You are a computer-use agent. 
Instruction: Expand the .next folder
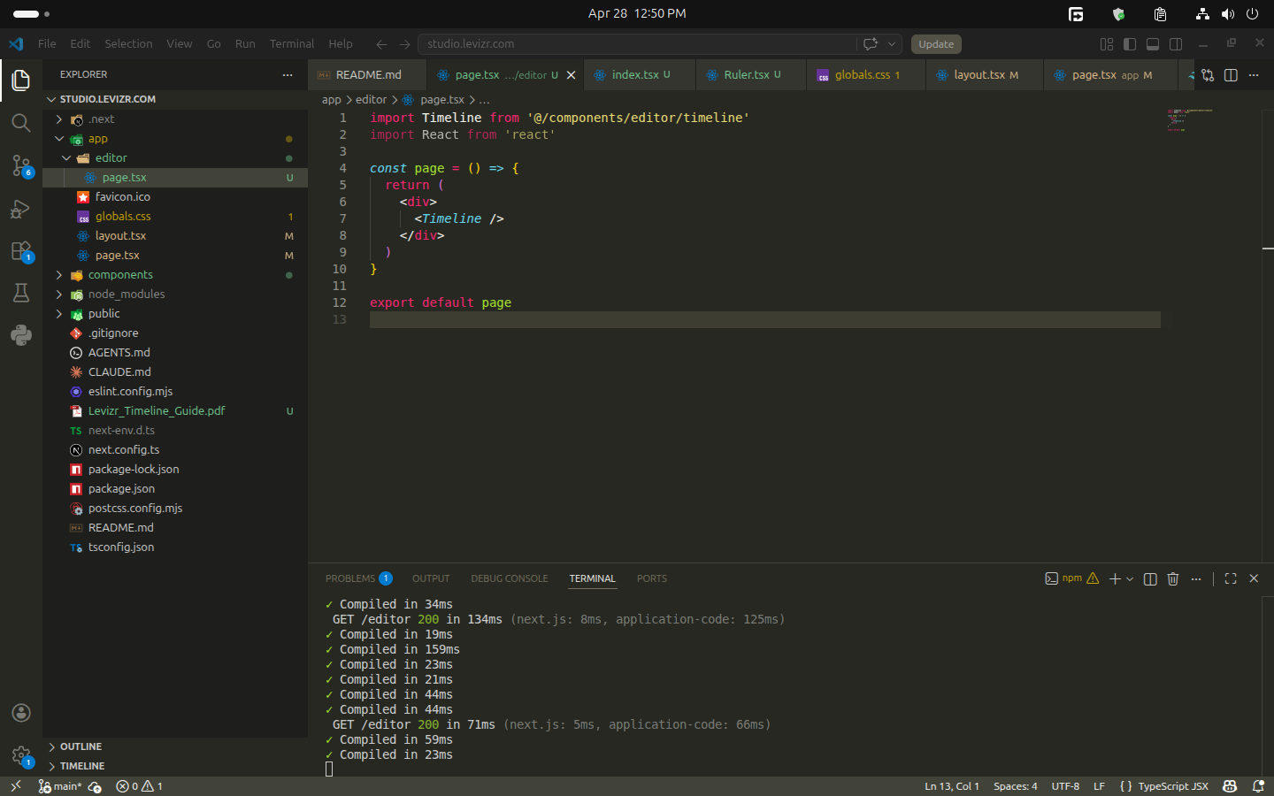(175, 119)
